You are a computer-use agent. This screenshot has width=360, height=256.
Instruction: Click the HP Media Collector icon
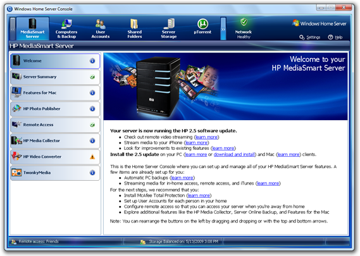point(16,140)
